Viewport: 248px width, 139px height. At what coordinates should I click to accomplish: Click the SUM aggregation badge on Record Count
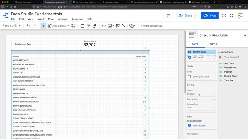tap(189, 52)
